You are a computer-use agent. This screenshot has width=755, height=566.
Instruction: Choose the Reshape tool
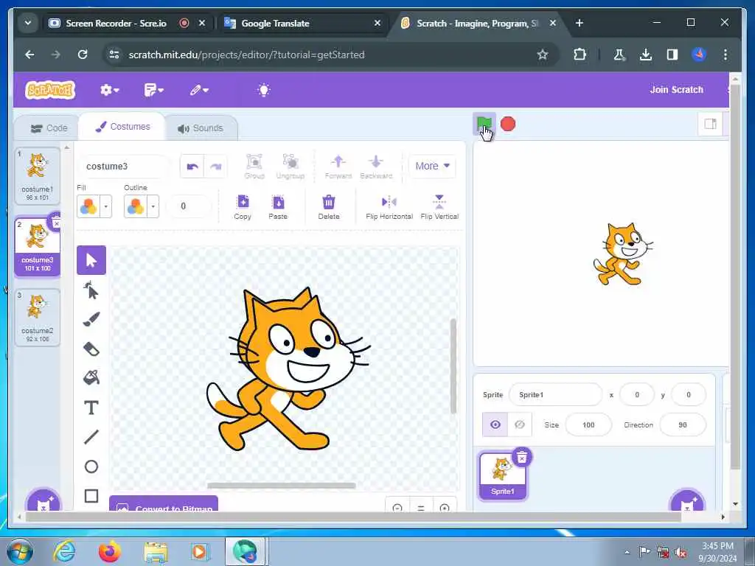91,290
